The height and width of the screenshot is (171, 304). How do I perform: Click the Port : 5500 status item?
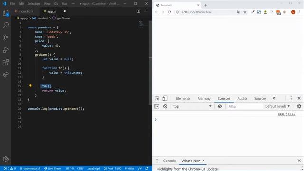click(113, 169)
